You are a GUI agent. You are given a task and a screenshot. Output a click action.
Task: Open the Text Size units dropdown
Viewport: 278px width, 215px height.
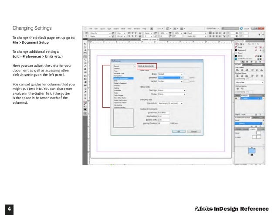coord(172,90)
